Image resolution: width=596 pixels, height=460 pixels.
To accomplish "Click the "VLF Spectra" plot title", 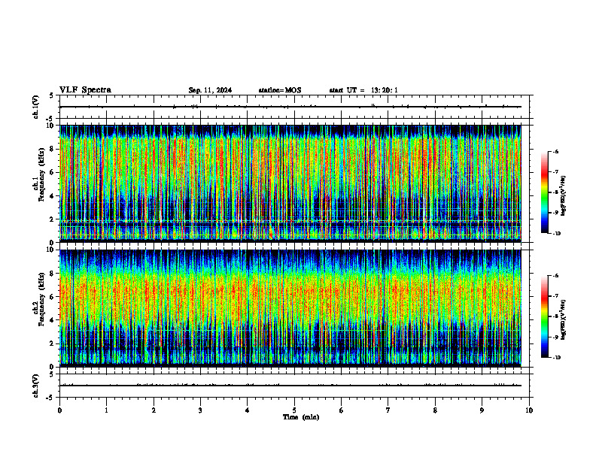I will point(85,90).
